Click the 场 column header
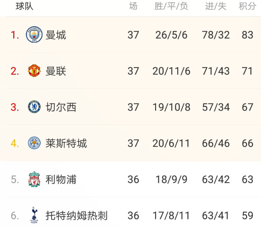This screenshot has height=227, width=261. point(133,6)
